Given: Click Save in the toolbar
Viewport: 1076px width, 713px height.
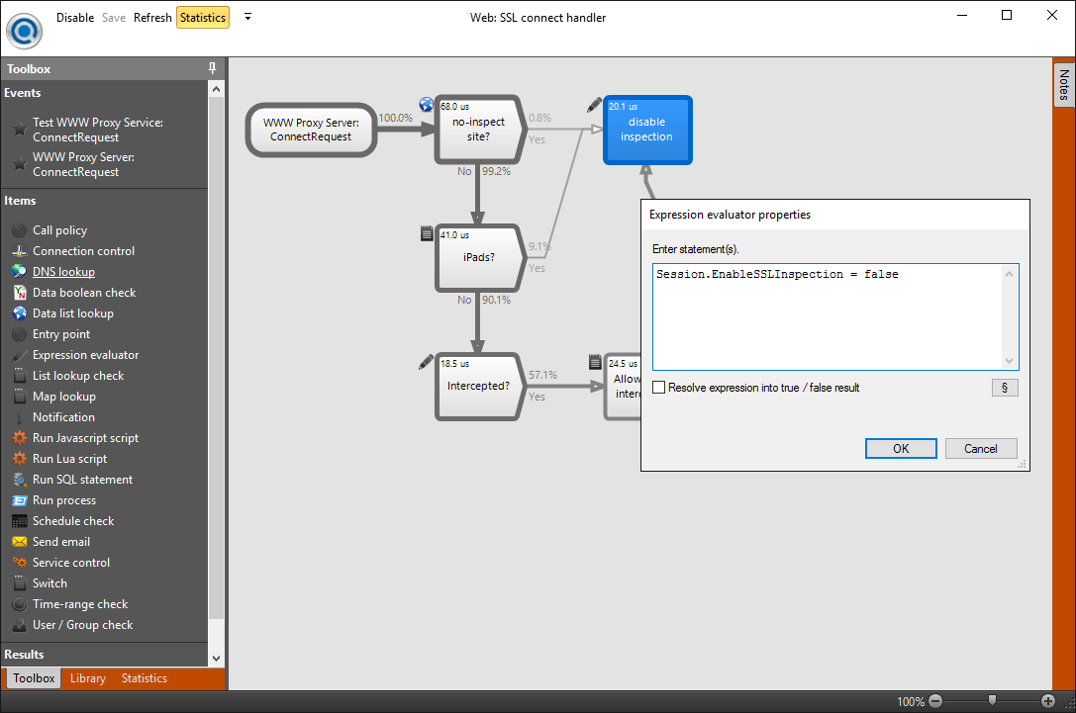Looking at the screenshot, I should pos(114,17).
